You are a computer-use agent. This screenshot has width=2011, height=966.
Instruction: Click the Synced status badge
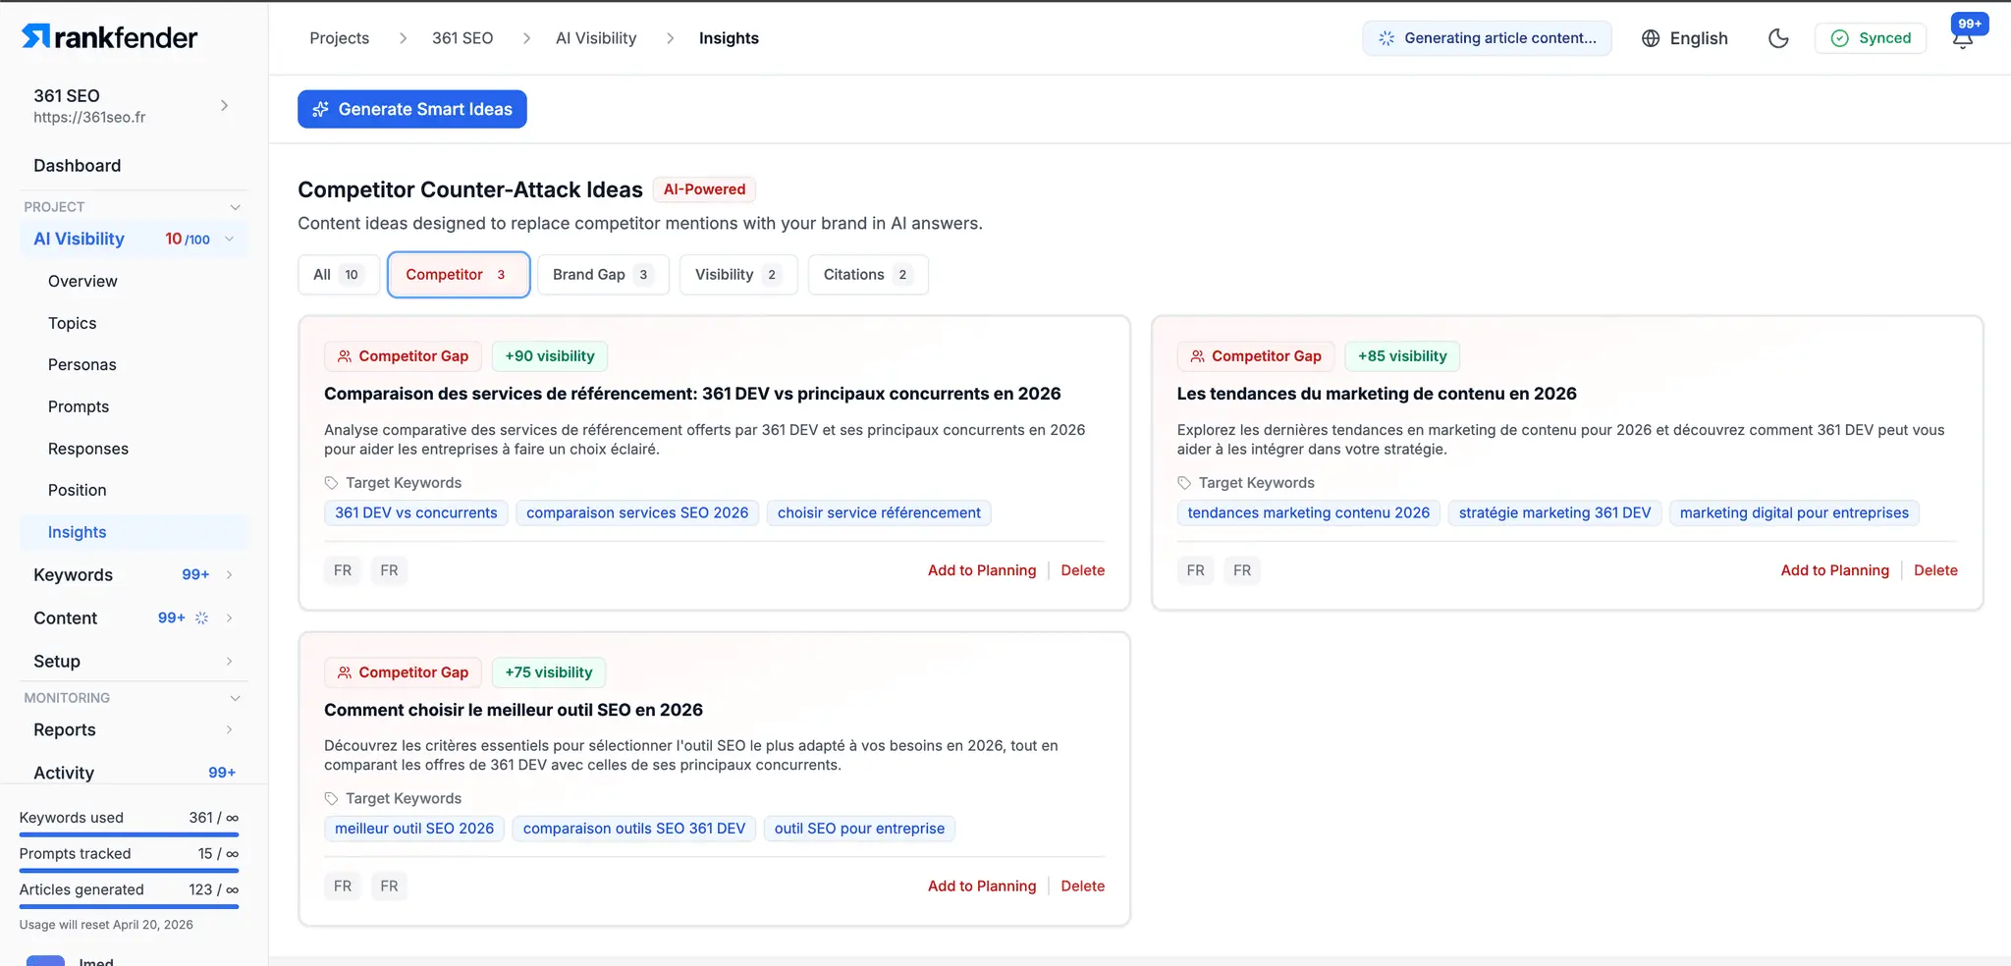click(x=1871, y=38)
